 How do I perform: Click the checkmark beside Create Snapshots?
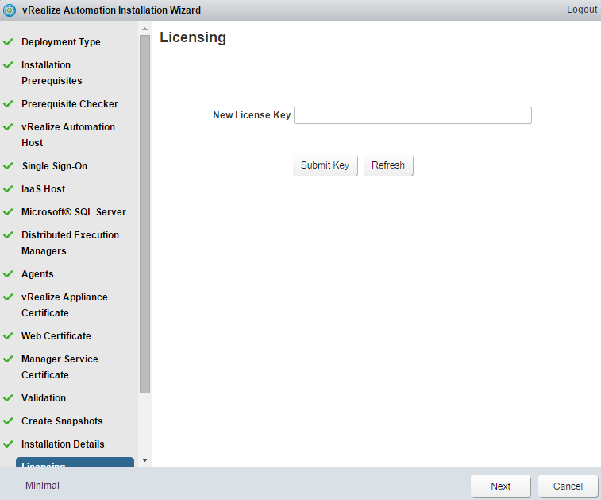pyautogui.click(x=8, y=421)
